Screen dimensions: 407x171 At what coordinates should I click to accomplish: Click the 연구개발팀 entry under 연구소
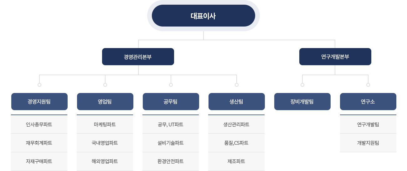(368, 124)
